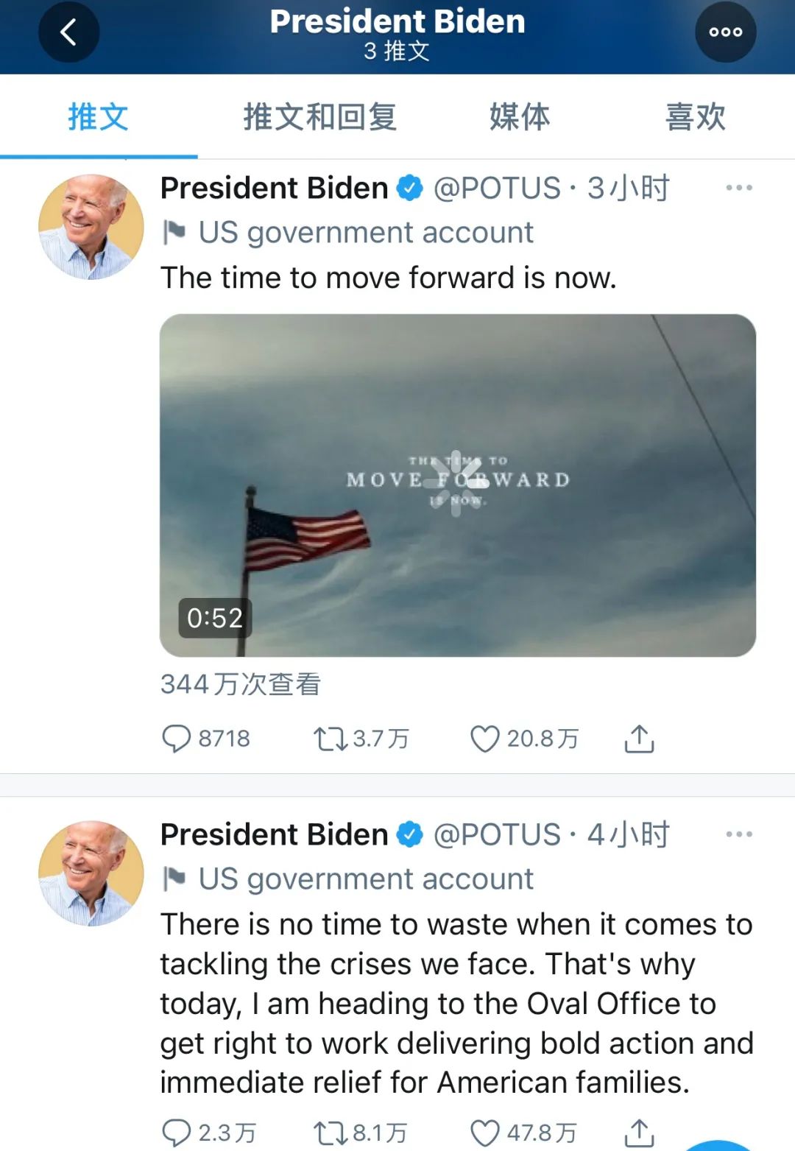Tap the back arrow button

pyautogui.click(x=68, y=32)
